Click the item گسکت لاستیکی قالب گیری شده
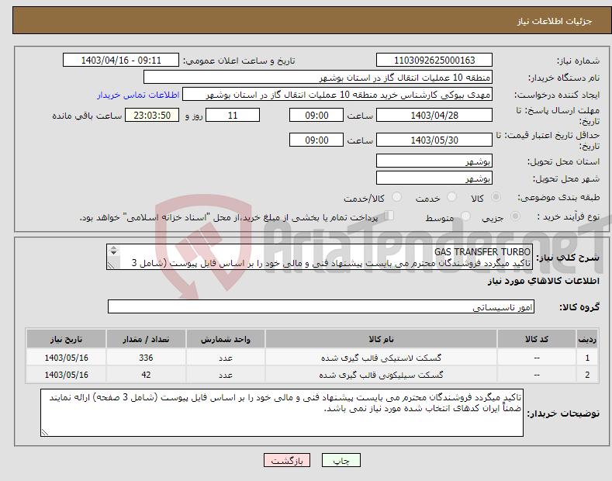This screenshot has width=612, height=481. [381, 358]
